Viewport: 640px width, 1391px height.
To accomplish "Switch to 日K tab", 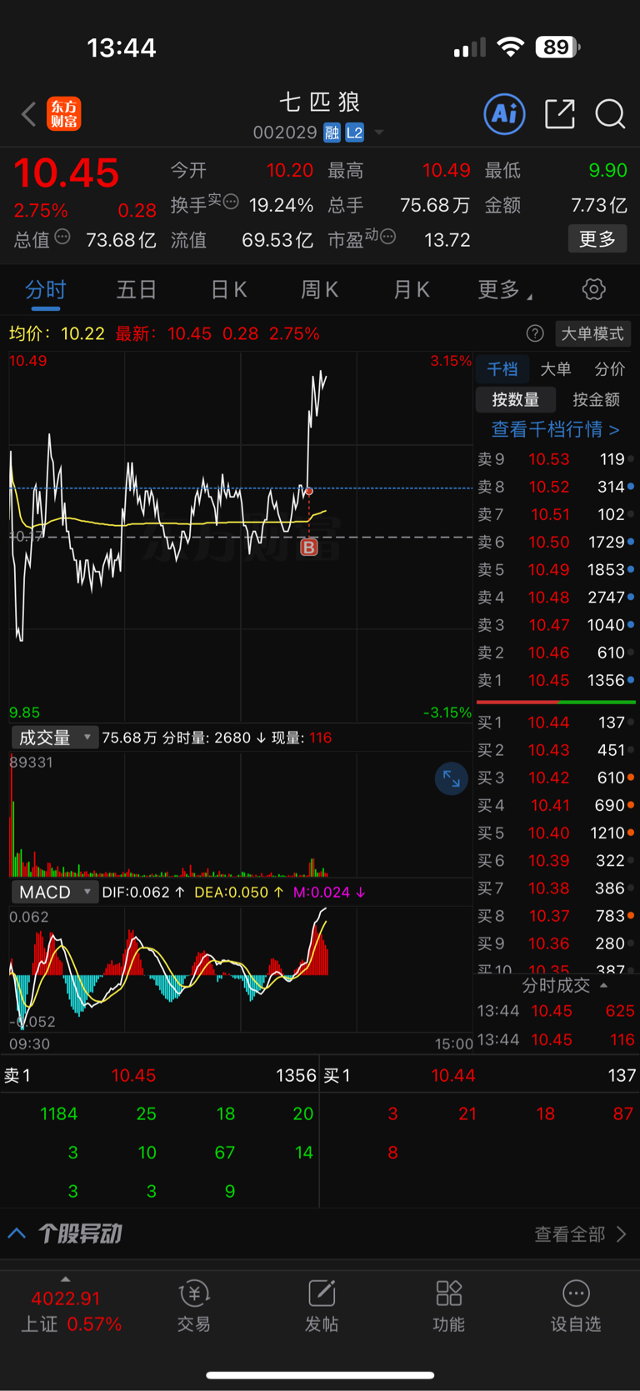I will (228, 290).
